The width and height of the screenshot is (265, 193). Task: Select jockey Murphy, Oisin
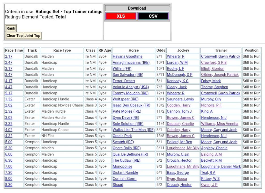178,154
